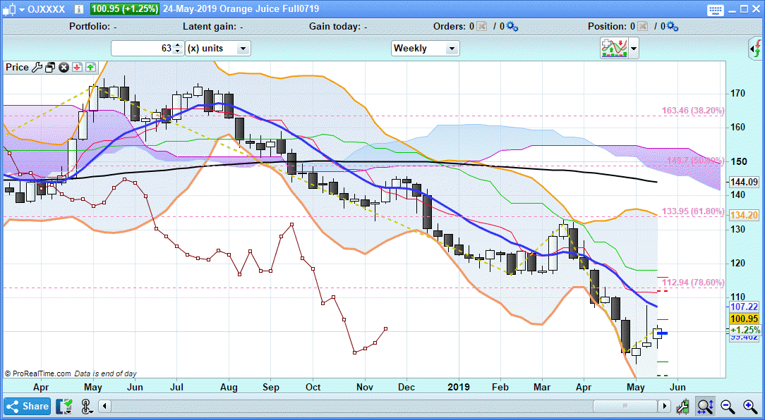Click the horizontal scrollbar thumb
Screen dimensions: 765x420
tap(625, 406)
